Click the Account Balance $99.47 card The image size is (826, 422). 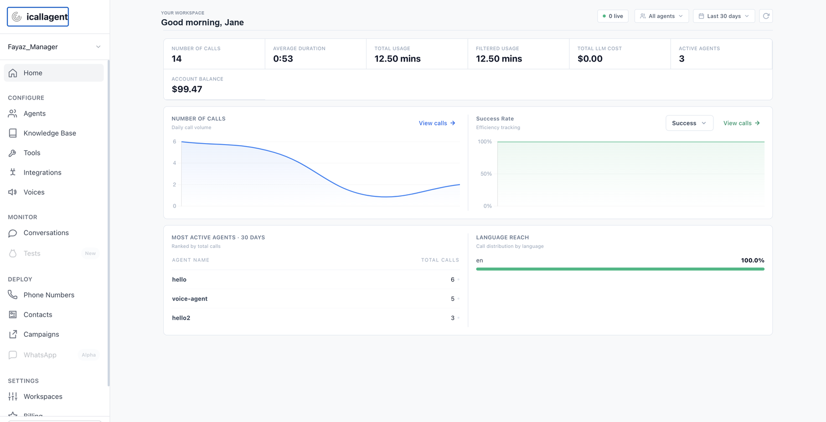coord(214,84)
